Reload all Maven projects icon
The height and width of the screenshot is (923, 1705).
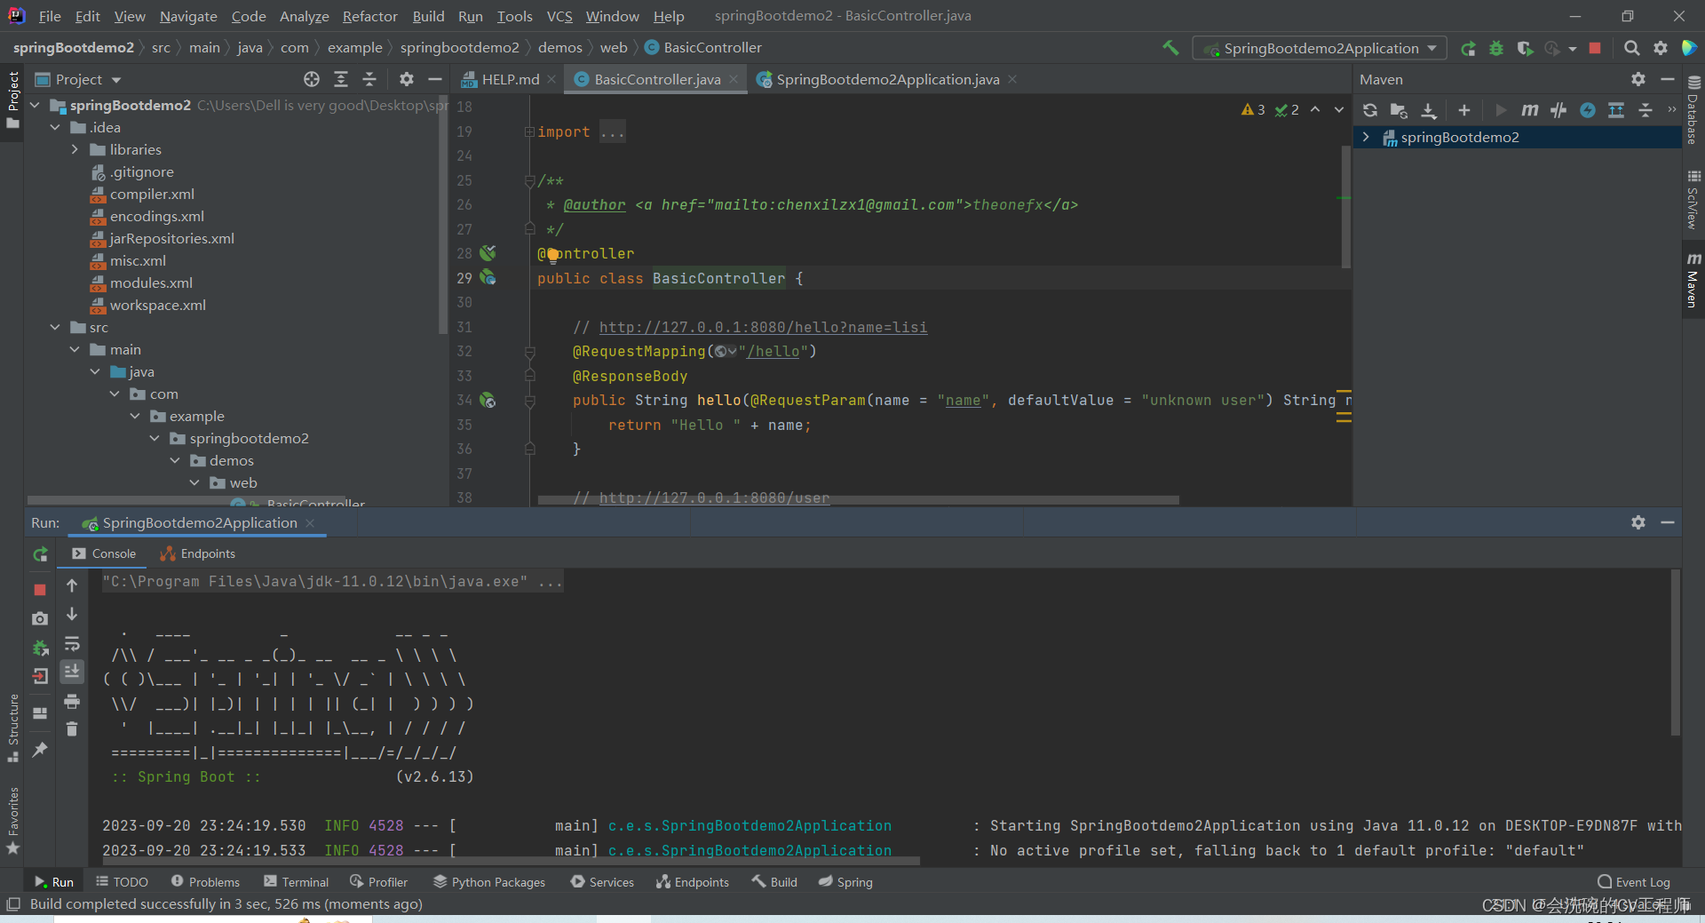point(1370,110)
